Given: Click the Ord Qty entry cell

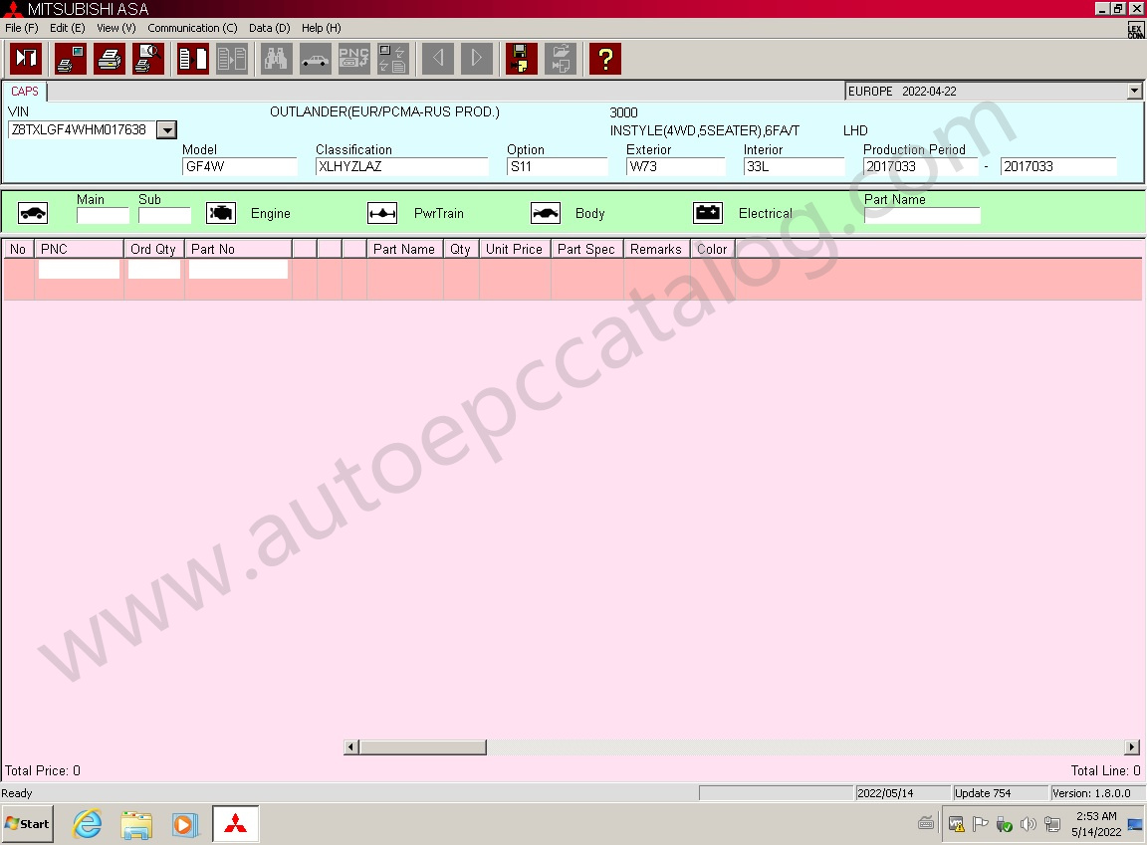Looking at the screenshot, I should tap(154, 270).
